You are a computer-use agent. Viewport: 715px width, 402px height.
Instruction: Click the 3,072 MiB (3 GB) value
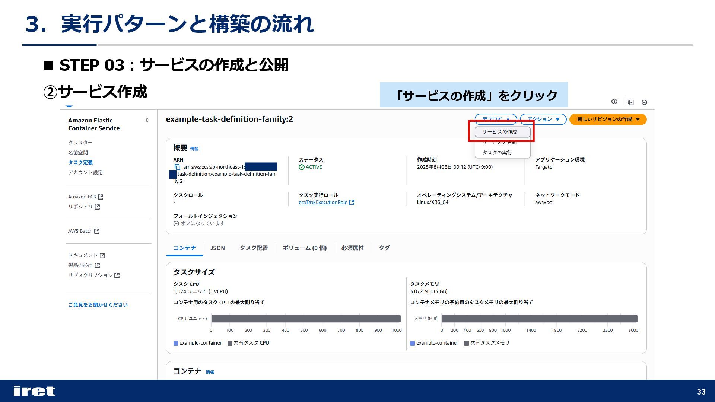pyautogui.click(x=429, y=291)
